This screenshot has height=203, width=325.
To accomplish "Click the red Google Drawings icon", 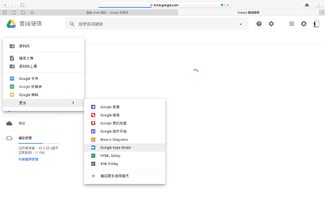I will (93, 115).
